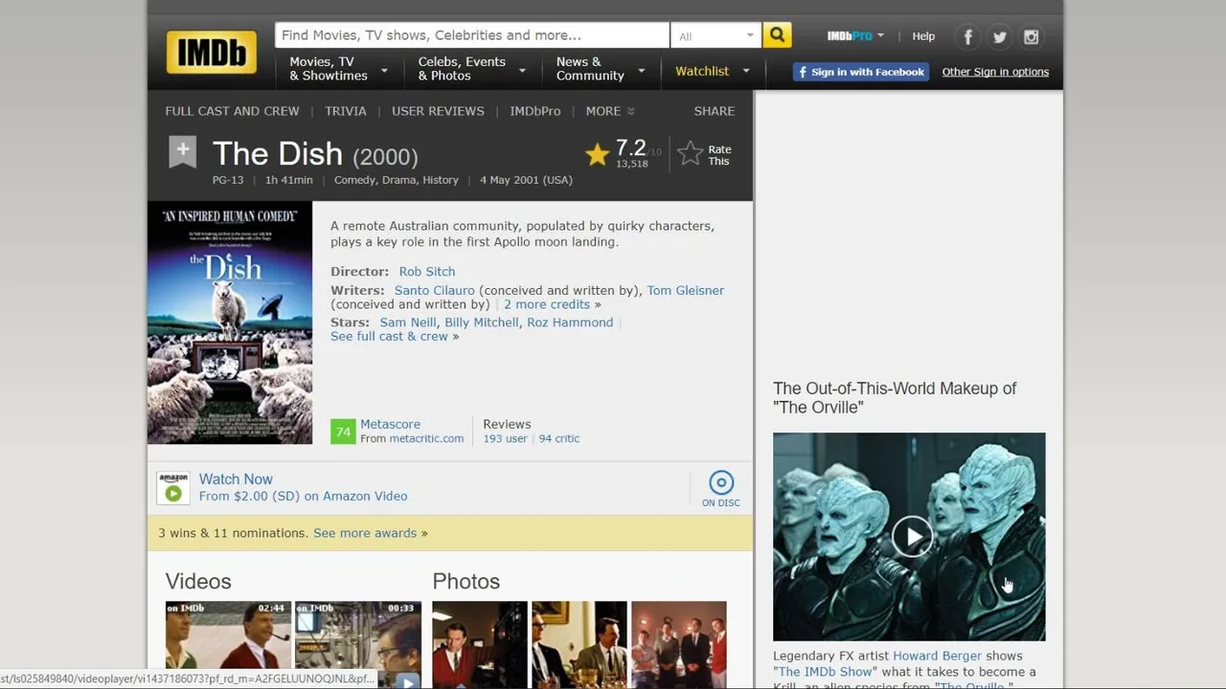Open 94 critic reviews
Screen dimensions: 1226x689
559,438
